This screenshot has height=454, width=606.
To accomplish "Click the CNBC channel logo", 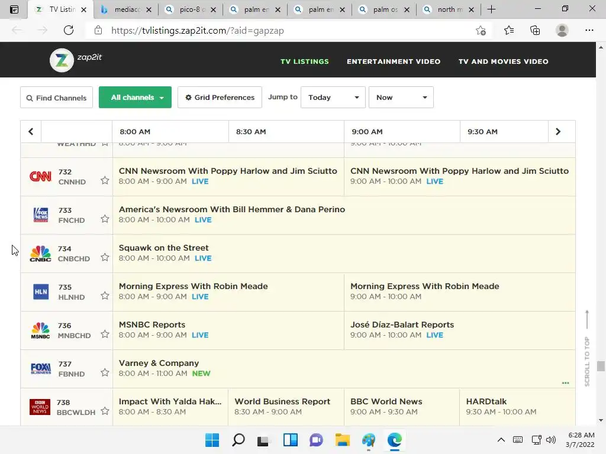I will pyautogui.click(x=40, y=254).
